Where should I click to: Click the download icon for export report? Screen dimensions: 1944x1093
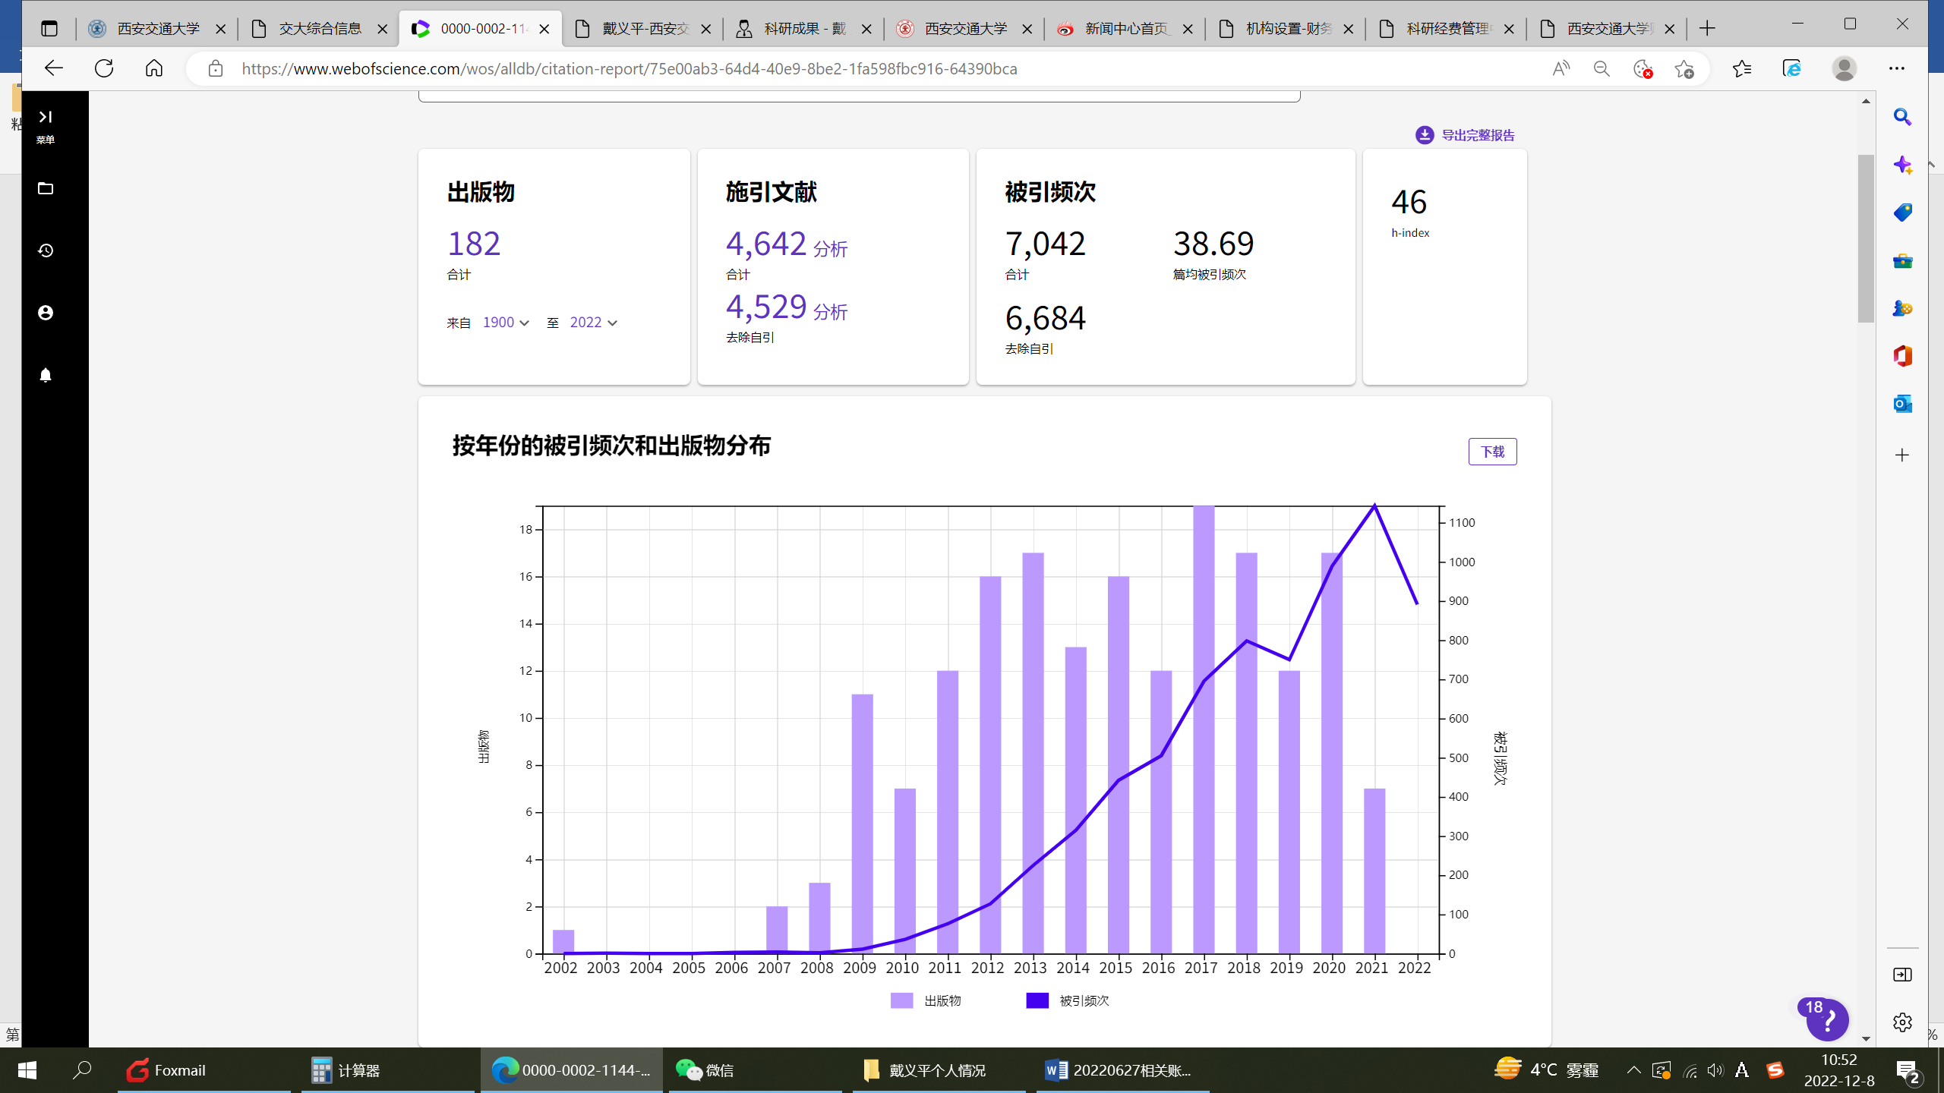click(1424, 135)
